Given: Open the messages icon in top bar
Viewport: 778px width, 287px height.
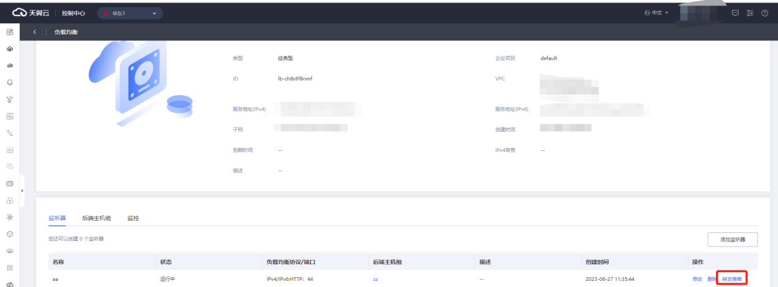Looking at the screenshot, I should [735, 13].
